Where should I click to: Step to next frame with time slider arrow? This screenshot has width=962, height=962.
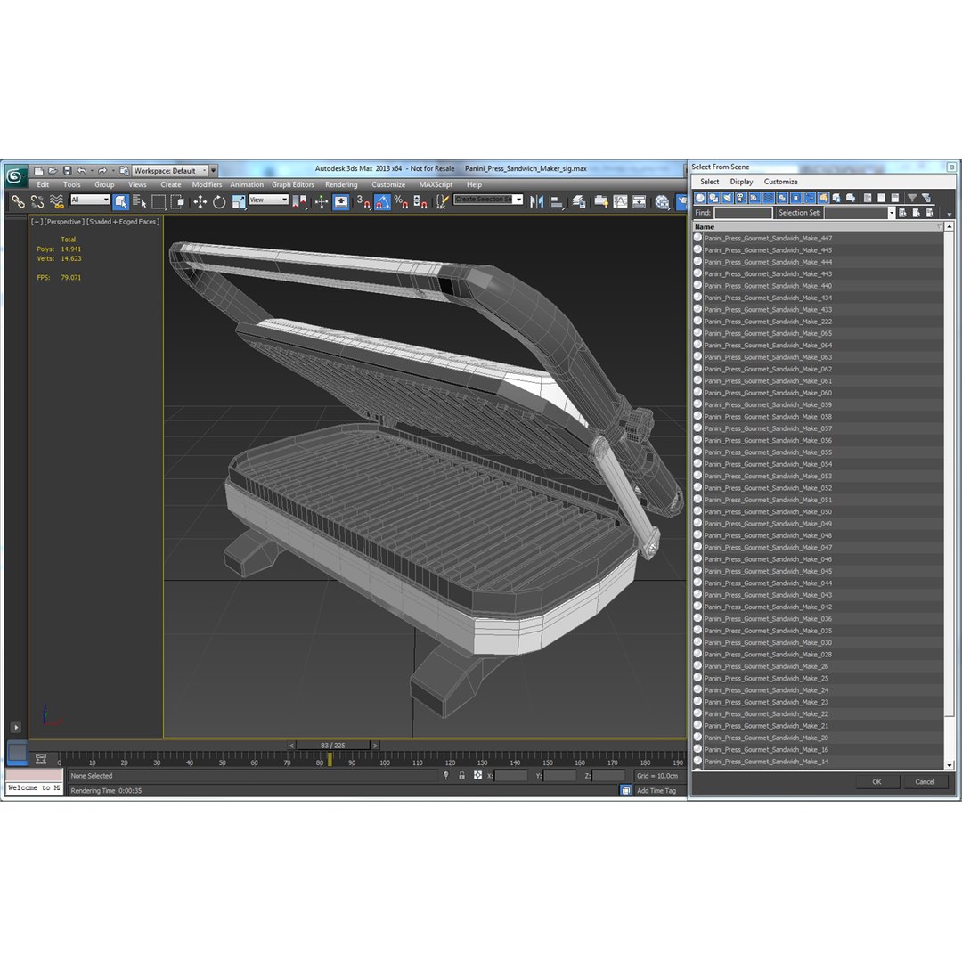[375, 746]
